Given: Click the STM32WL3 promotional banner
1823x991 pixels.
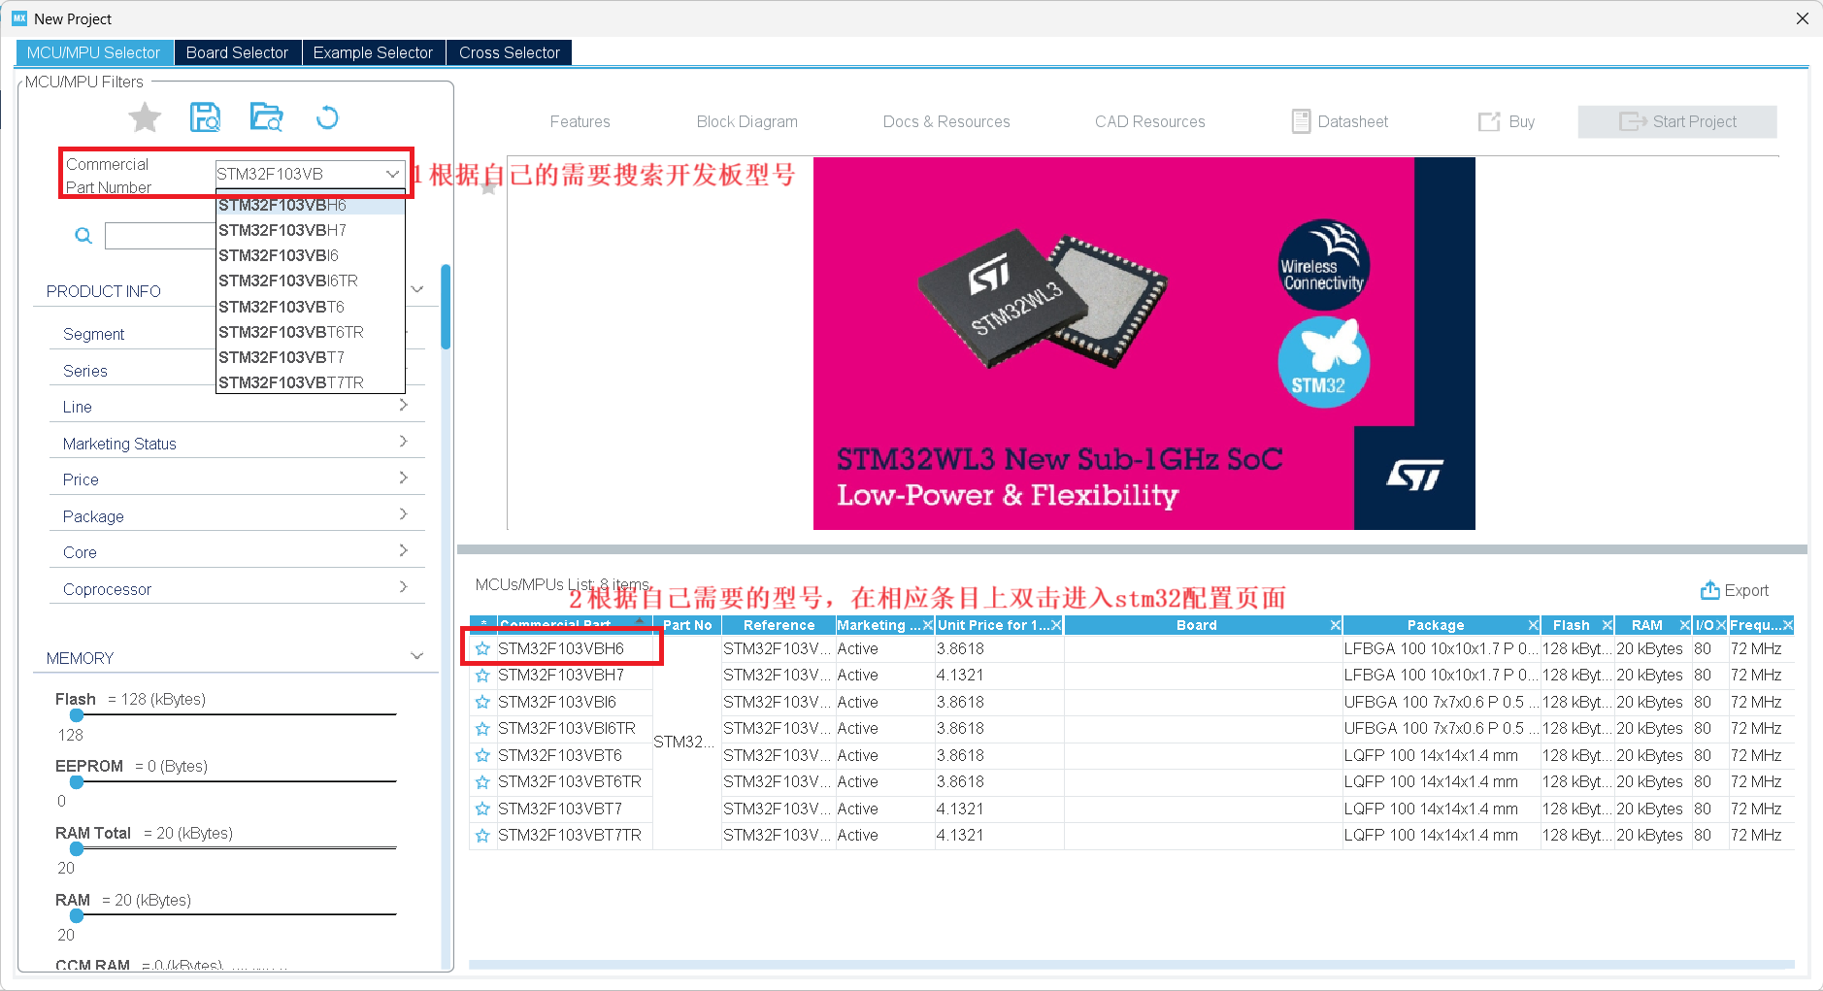Looking at the screenshot, I should 1144,344.
